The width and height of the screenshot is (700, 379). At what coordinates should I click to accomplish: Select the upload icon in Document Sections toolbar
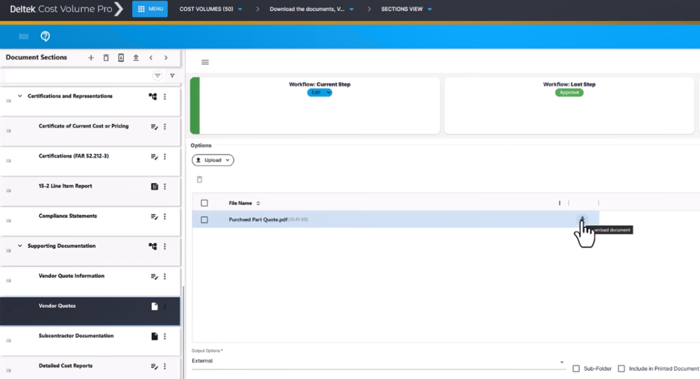[136, 58]
